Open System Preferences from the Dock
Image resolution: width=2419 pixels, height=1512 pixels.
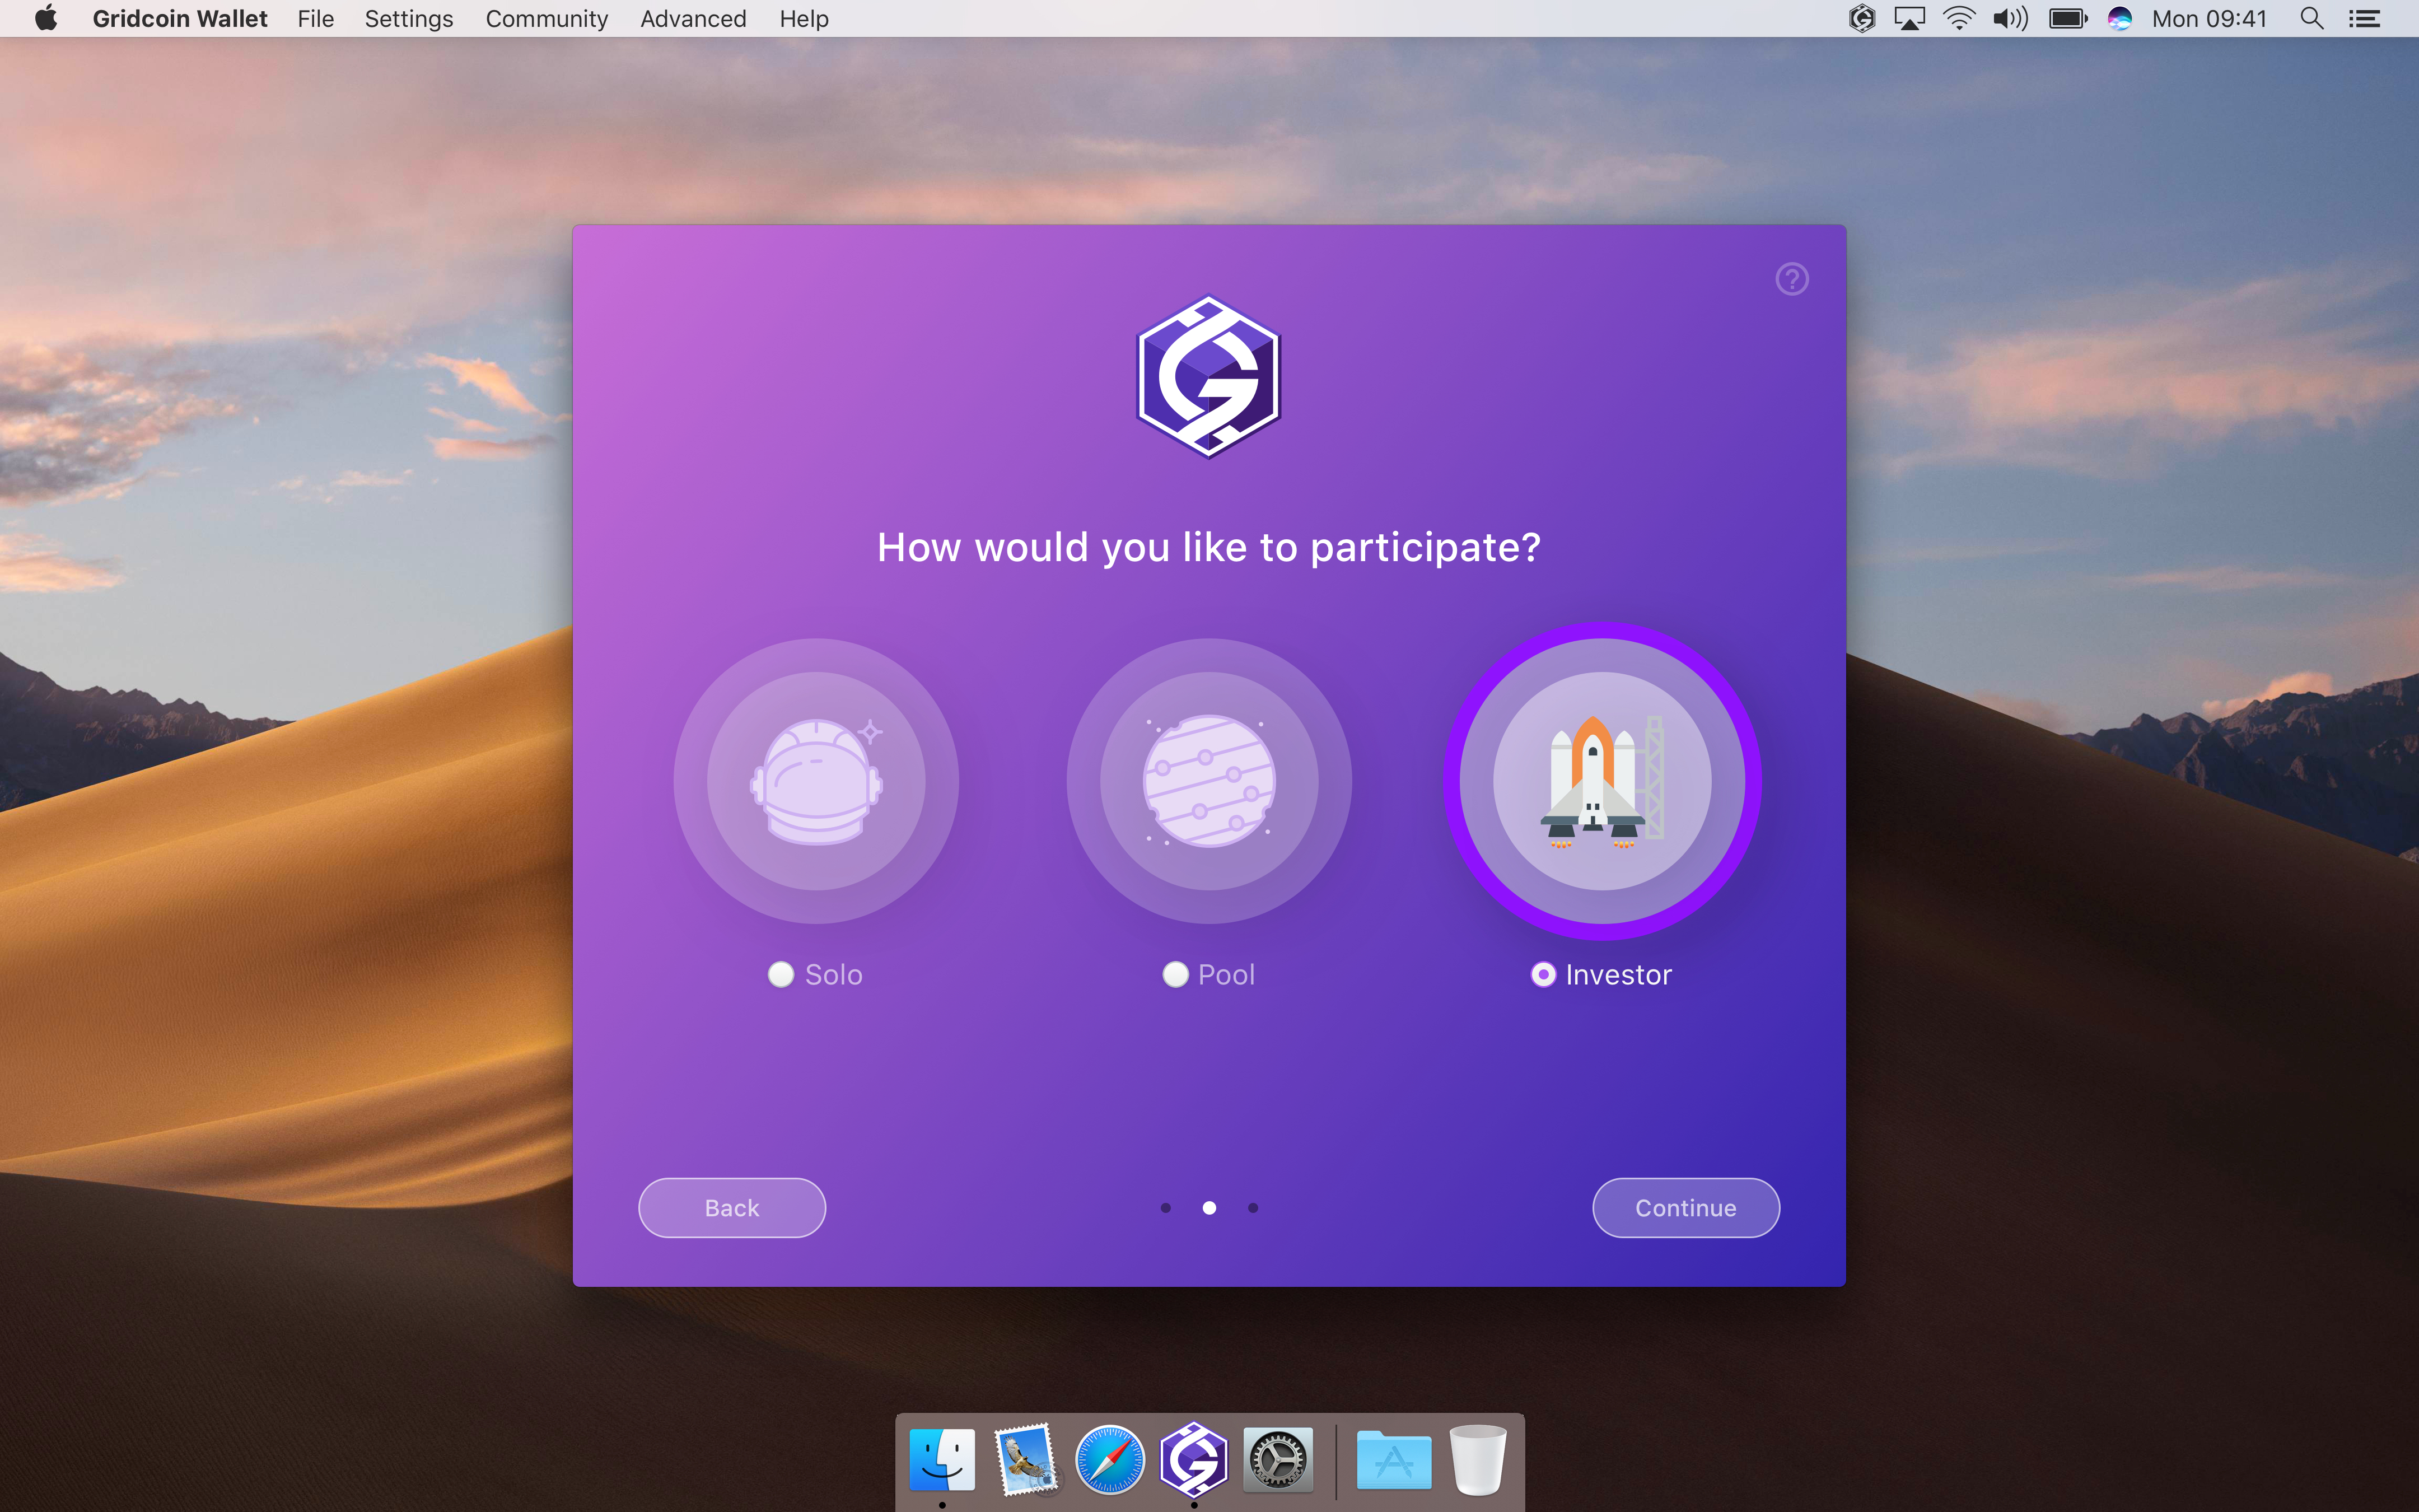coord(1277,1459)
